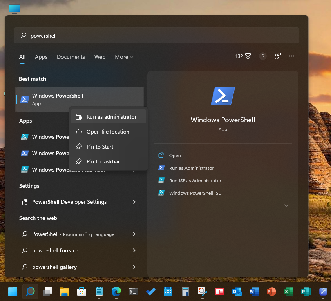Expand PowerShell - Programming Language web result arrow

pyautogui.click(x=134, y=234)
